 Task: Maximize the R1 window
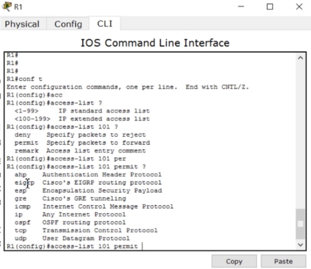click(270, 7)
